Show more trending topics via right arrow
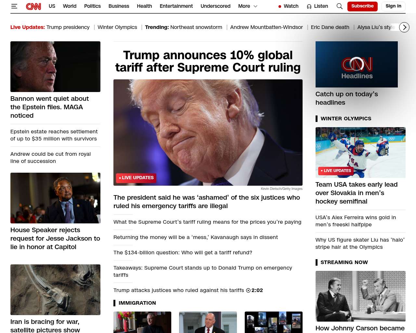416x333 pixels. coord(404,27)
